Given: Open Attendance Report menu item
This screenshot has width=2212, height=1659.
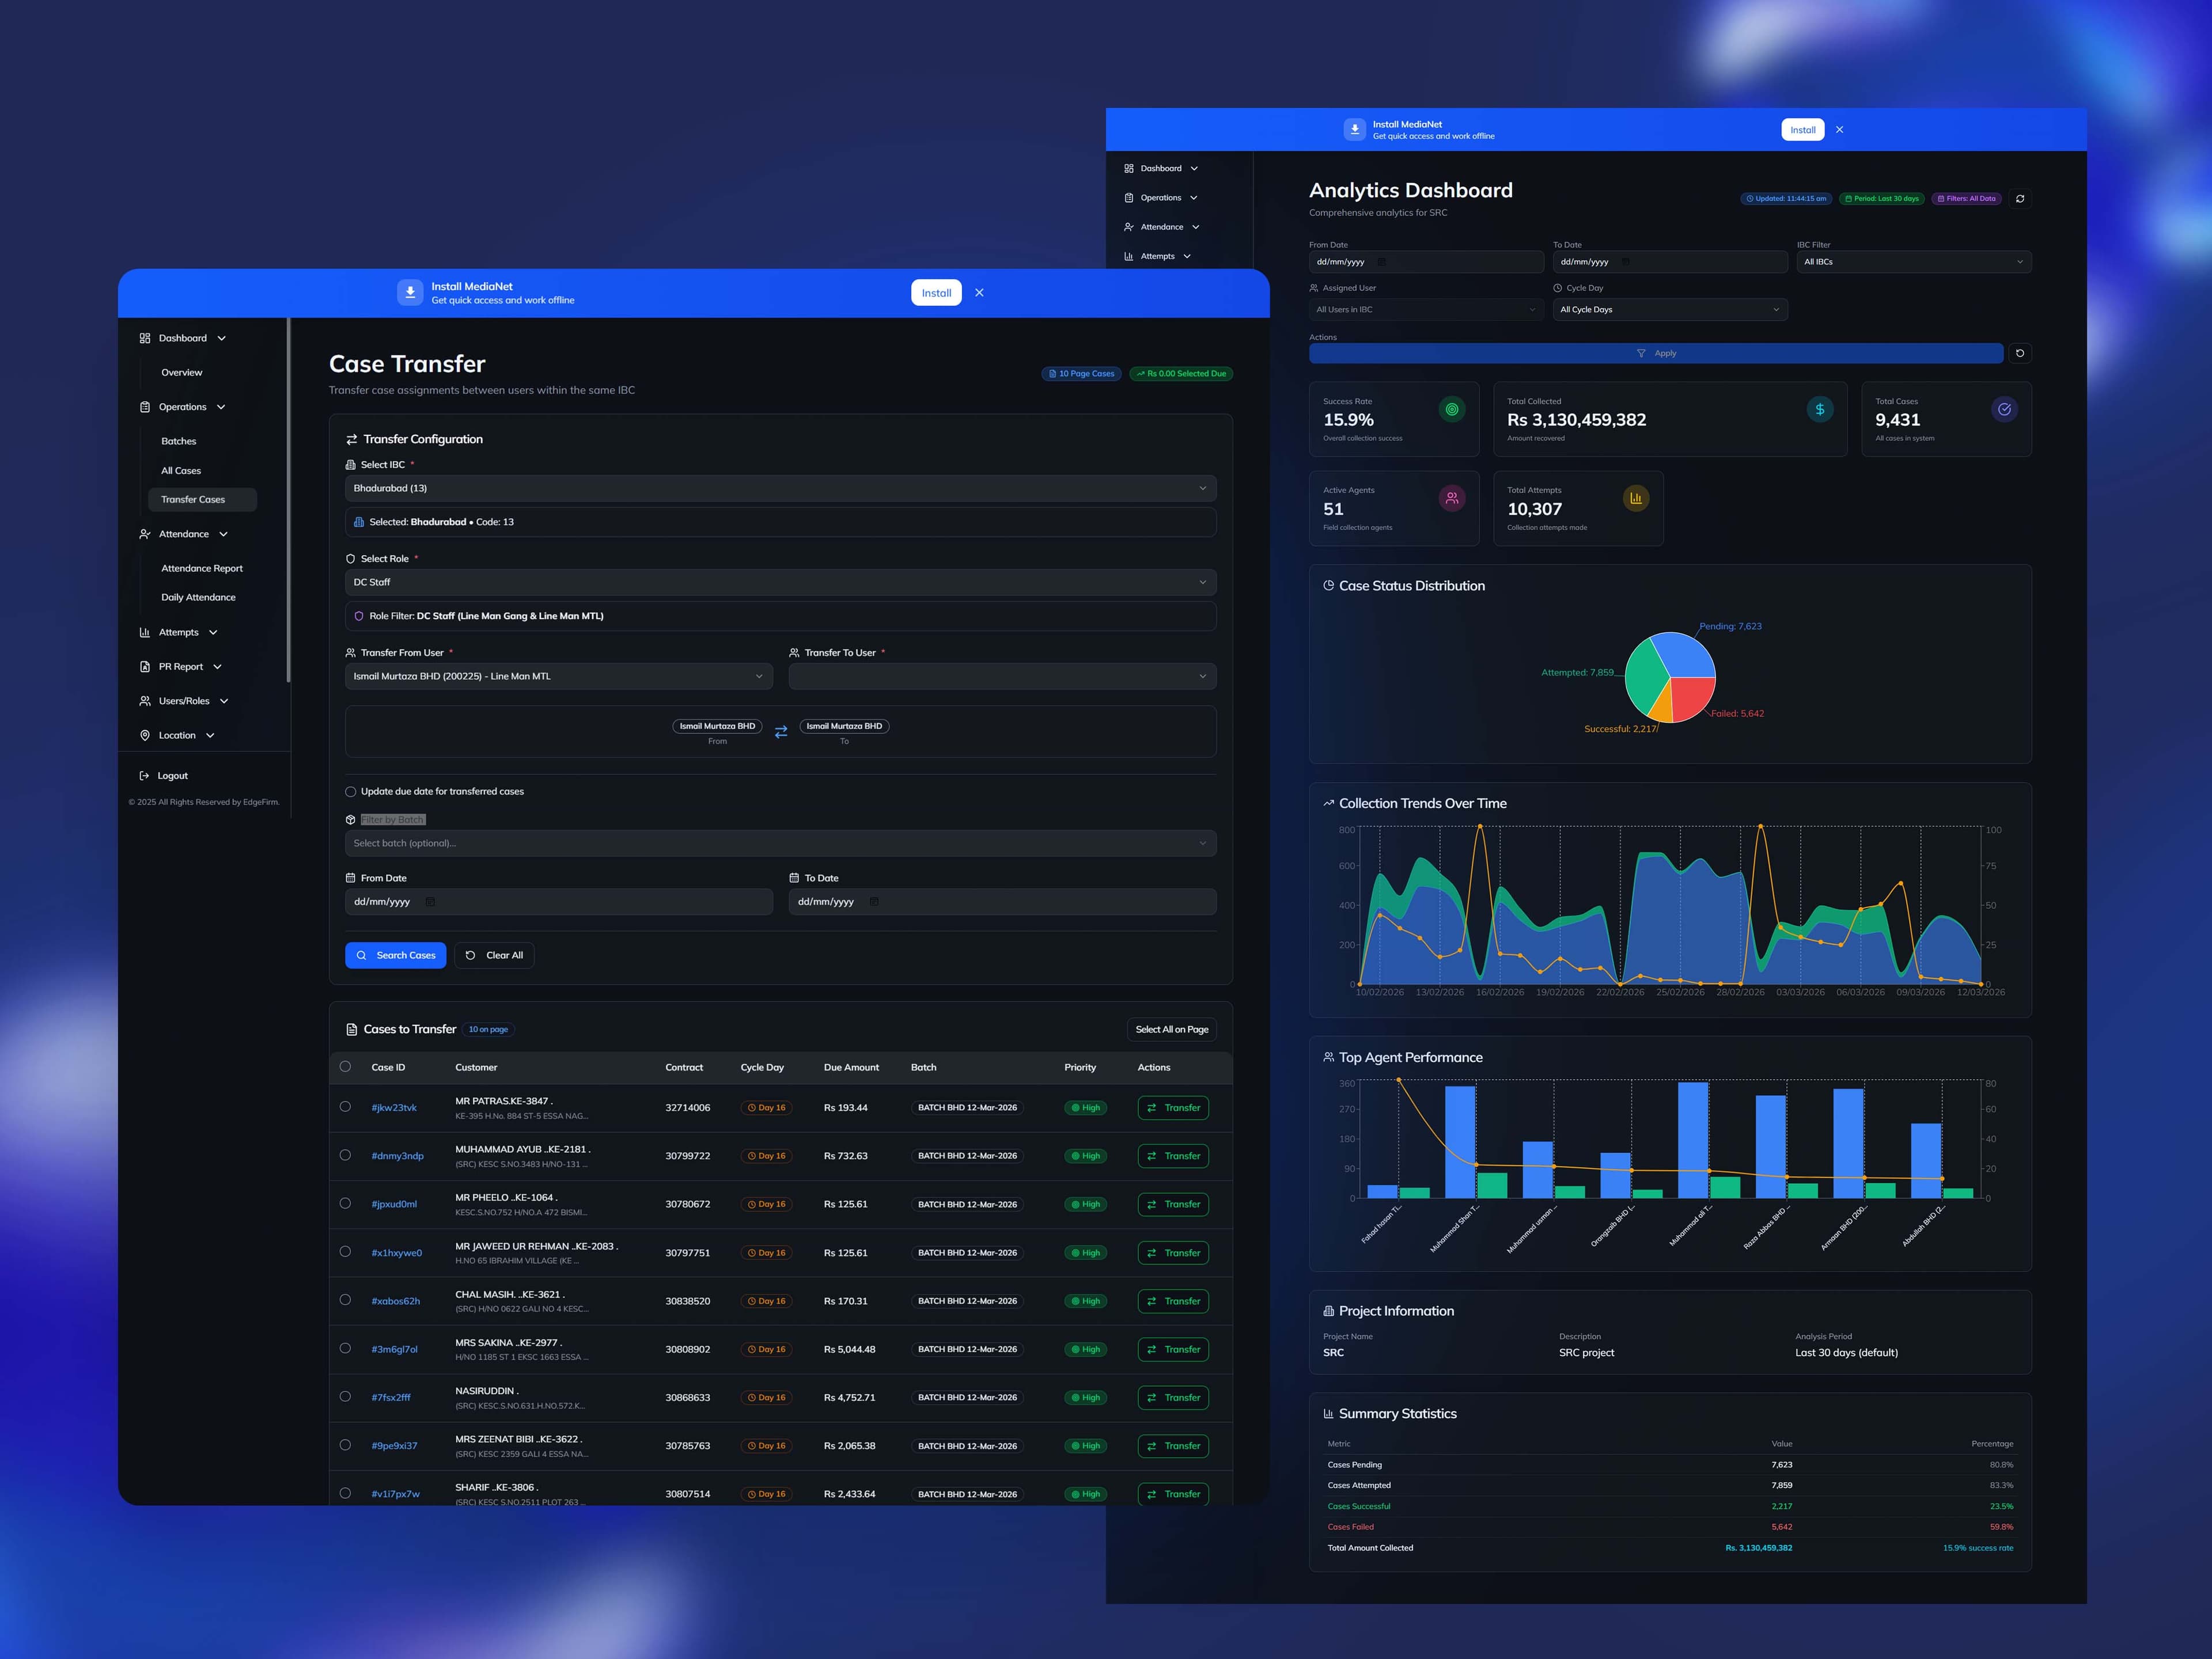Looking at the screenshot, I should tap(202, 569).
